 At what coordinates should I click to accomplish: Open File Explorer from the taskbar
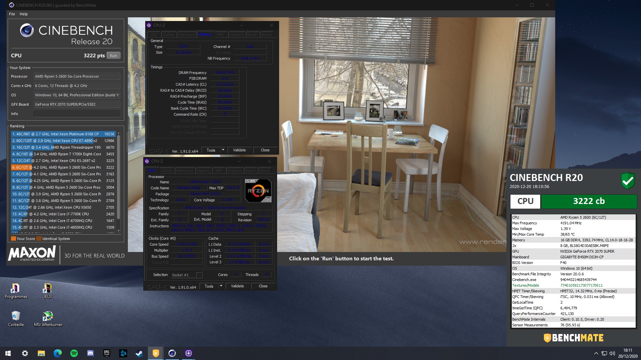[41, 353]
